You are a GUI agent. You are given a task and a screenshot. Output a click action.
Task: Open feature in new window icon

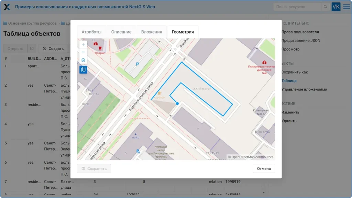click(32, 48)
